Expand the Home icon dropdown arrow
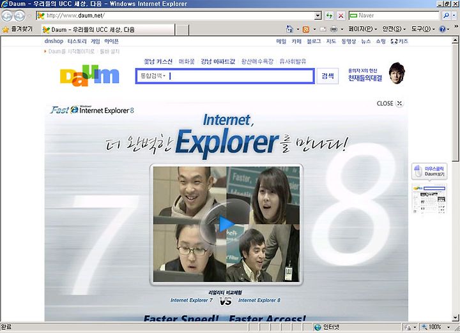Viewport: 460px width, 333px height. (x=298, y=29)
